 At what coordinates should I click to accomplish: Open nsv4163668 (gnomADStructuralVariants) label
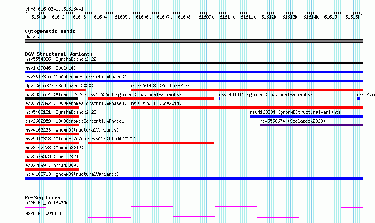coord(134,94)
